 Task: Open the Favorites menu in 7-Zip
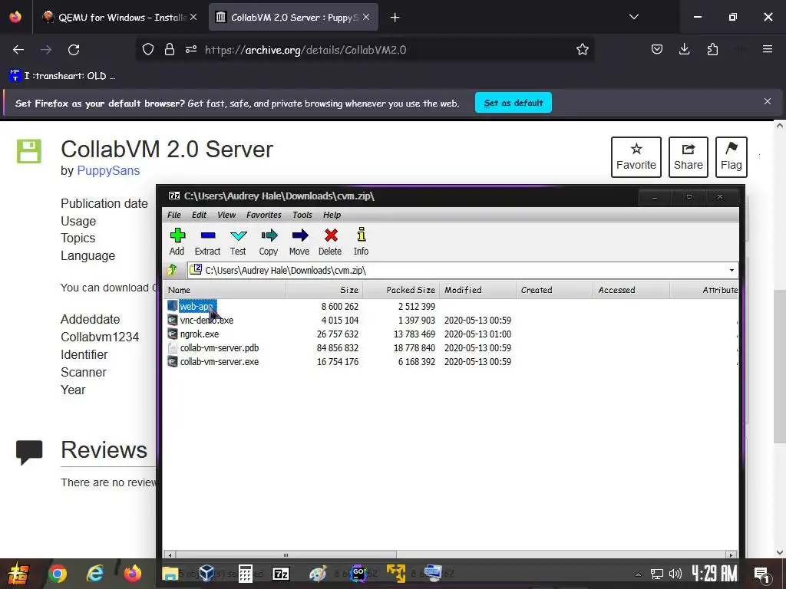click(x=264, y=215)
